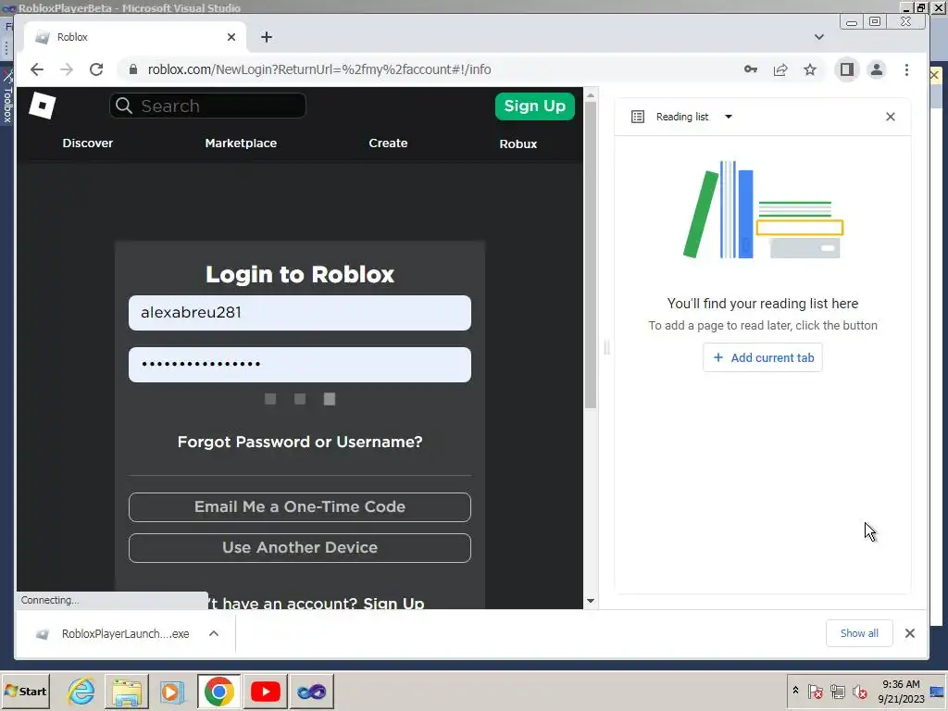Open the Chrome three-dot menu
The width and height of the screenshot is (948, 711).
(x=906, y=69)
